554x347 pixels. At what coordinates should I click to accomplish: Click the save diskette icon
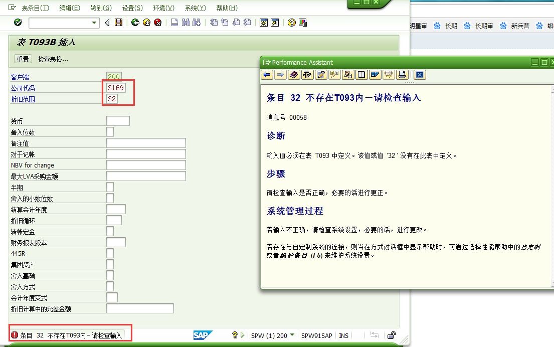(119, 23)
